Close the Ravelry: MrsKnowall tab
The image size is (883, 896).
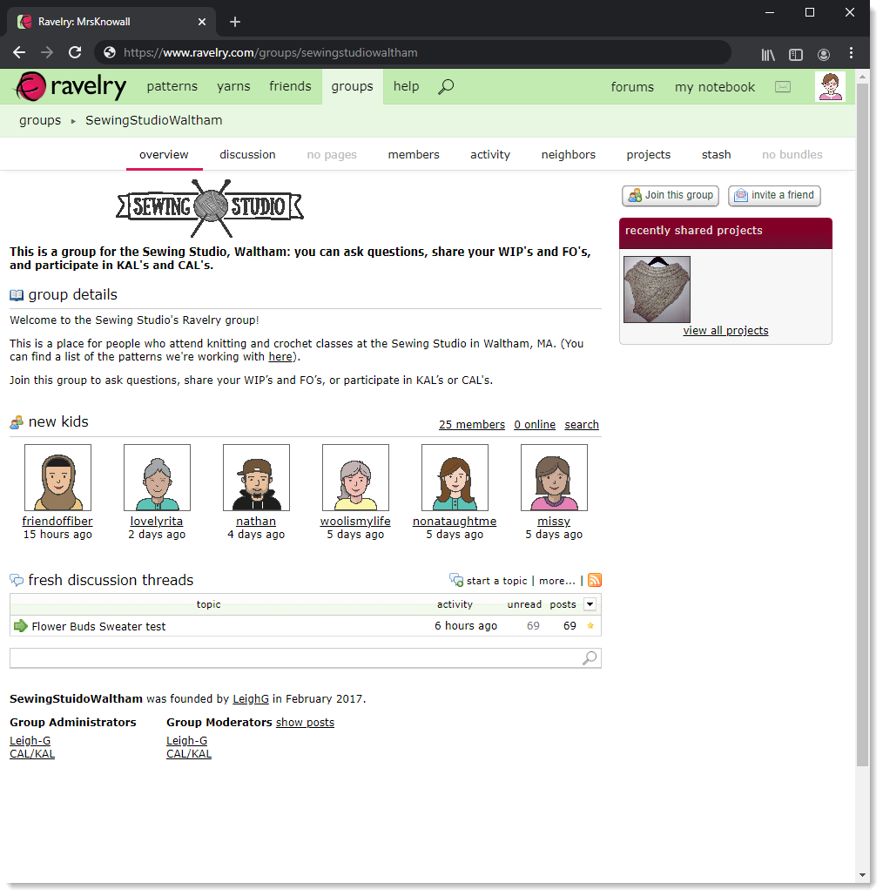pyautogui.click(x=202, y=22)
